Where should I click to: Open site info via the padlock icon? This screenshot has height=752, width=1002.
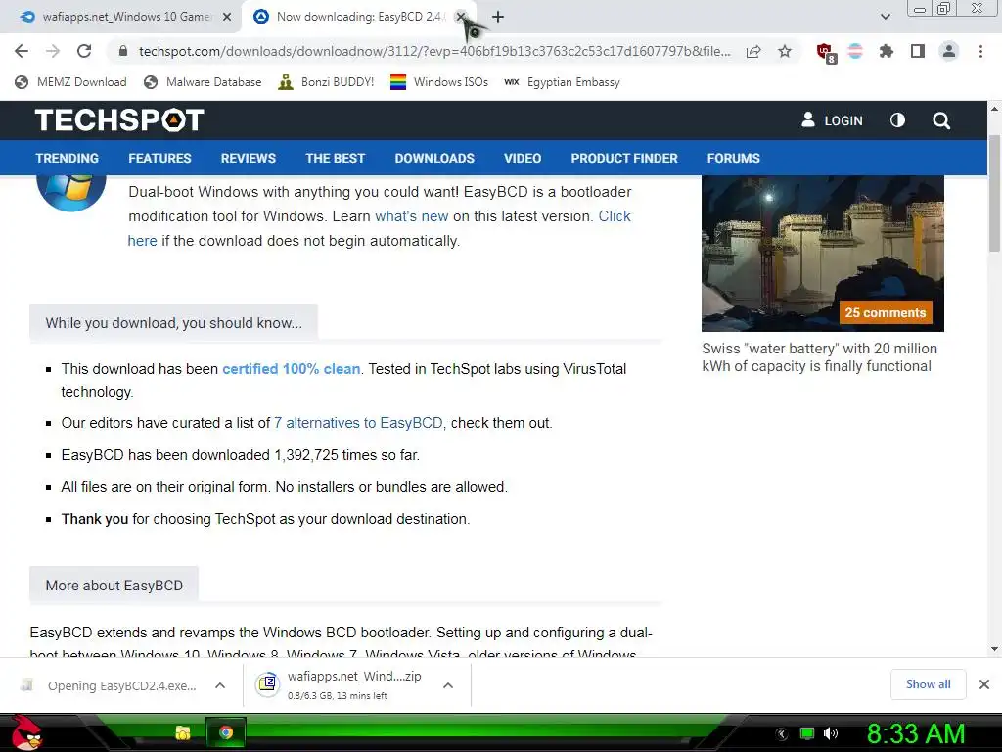tap(124, 51)
